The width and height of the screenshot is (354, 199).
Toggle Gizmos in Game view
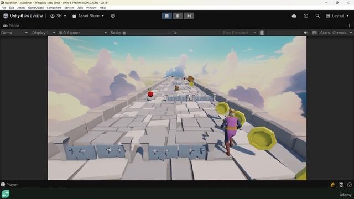[x=339, y=33]
